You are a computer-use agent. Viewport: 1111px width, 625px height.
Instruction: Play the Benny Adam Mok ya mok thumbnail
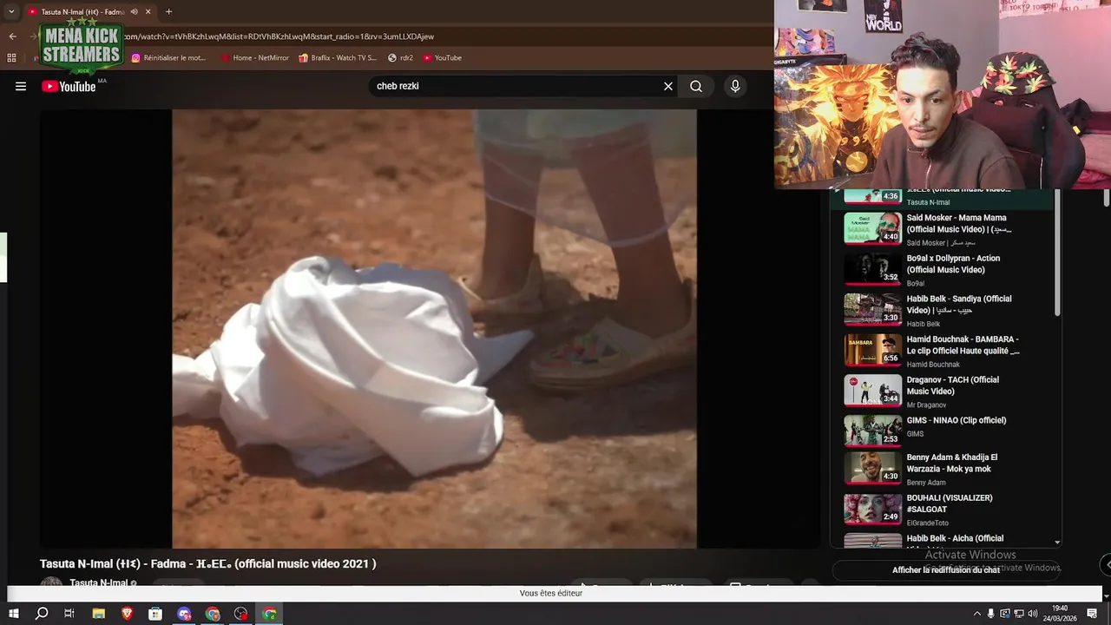[x=873, y=468]
